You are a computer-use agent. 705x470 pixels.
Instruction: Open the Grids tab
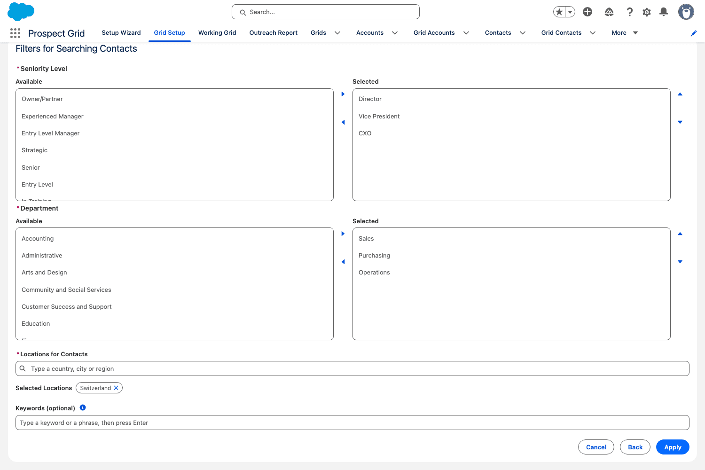click(x=319, y=33)
